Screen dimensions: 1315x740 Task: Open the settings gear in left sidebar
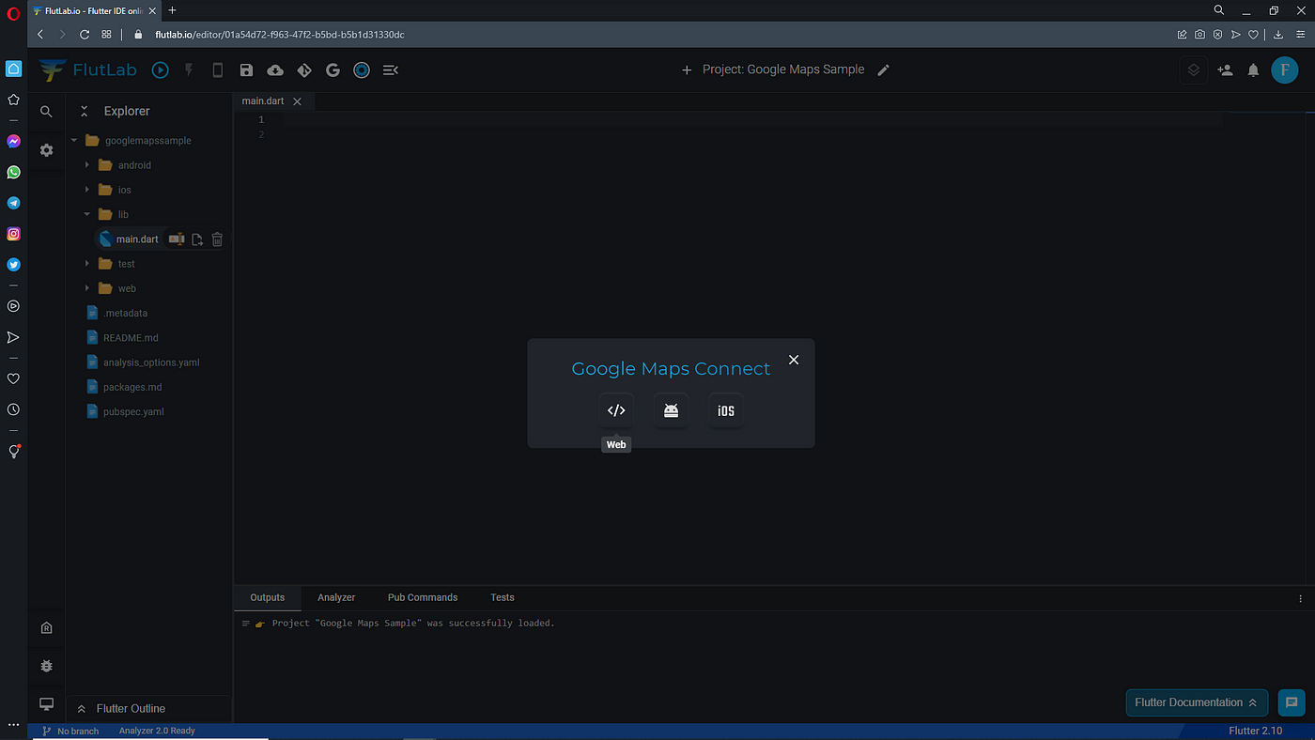(46, 150)
